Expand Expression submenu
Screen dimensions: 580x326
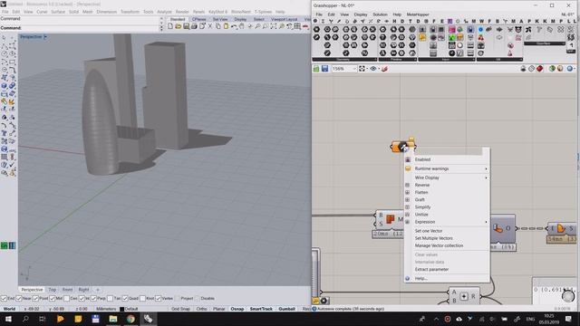447,222
